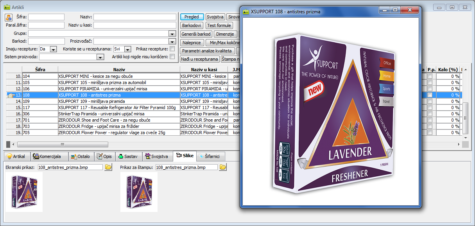This screenshot has width=475, height=226.
Task: Expand the Grupa dropdown list
Action: pos(172,34)
